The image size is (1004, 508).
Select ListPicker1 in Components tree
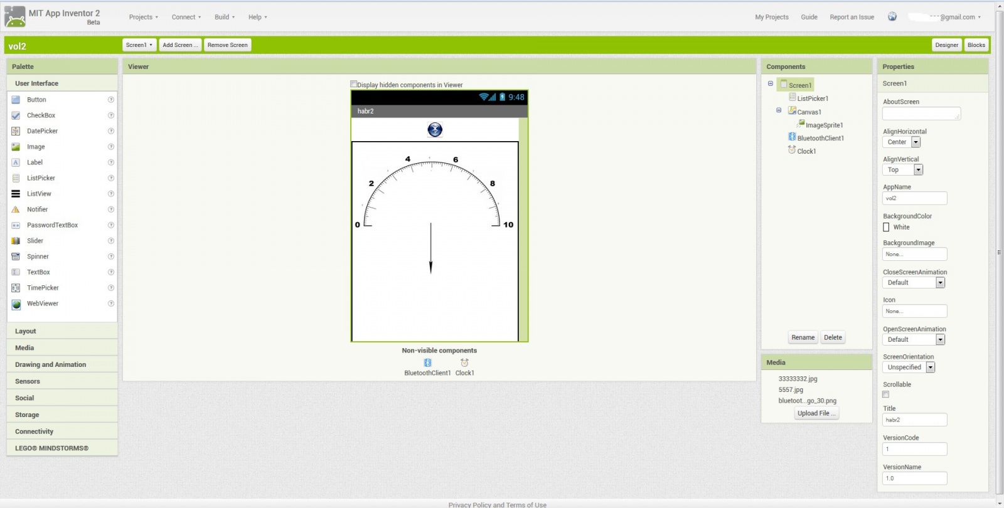[x=813, y=98]
